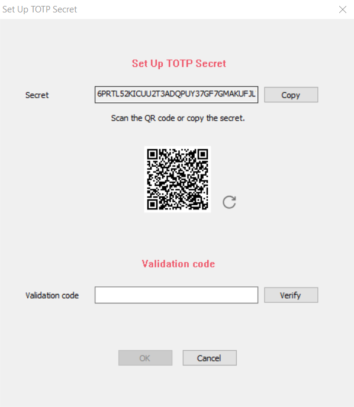Cancel the TOTP secret setup
Screen dimensions: 354x407
[210, 358]
